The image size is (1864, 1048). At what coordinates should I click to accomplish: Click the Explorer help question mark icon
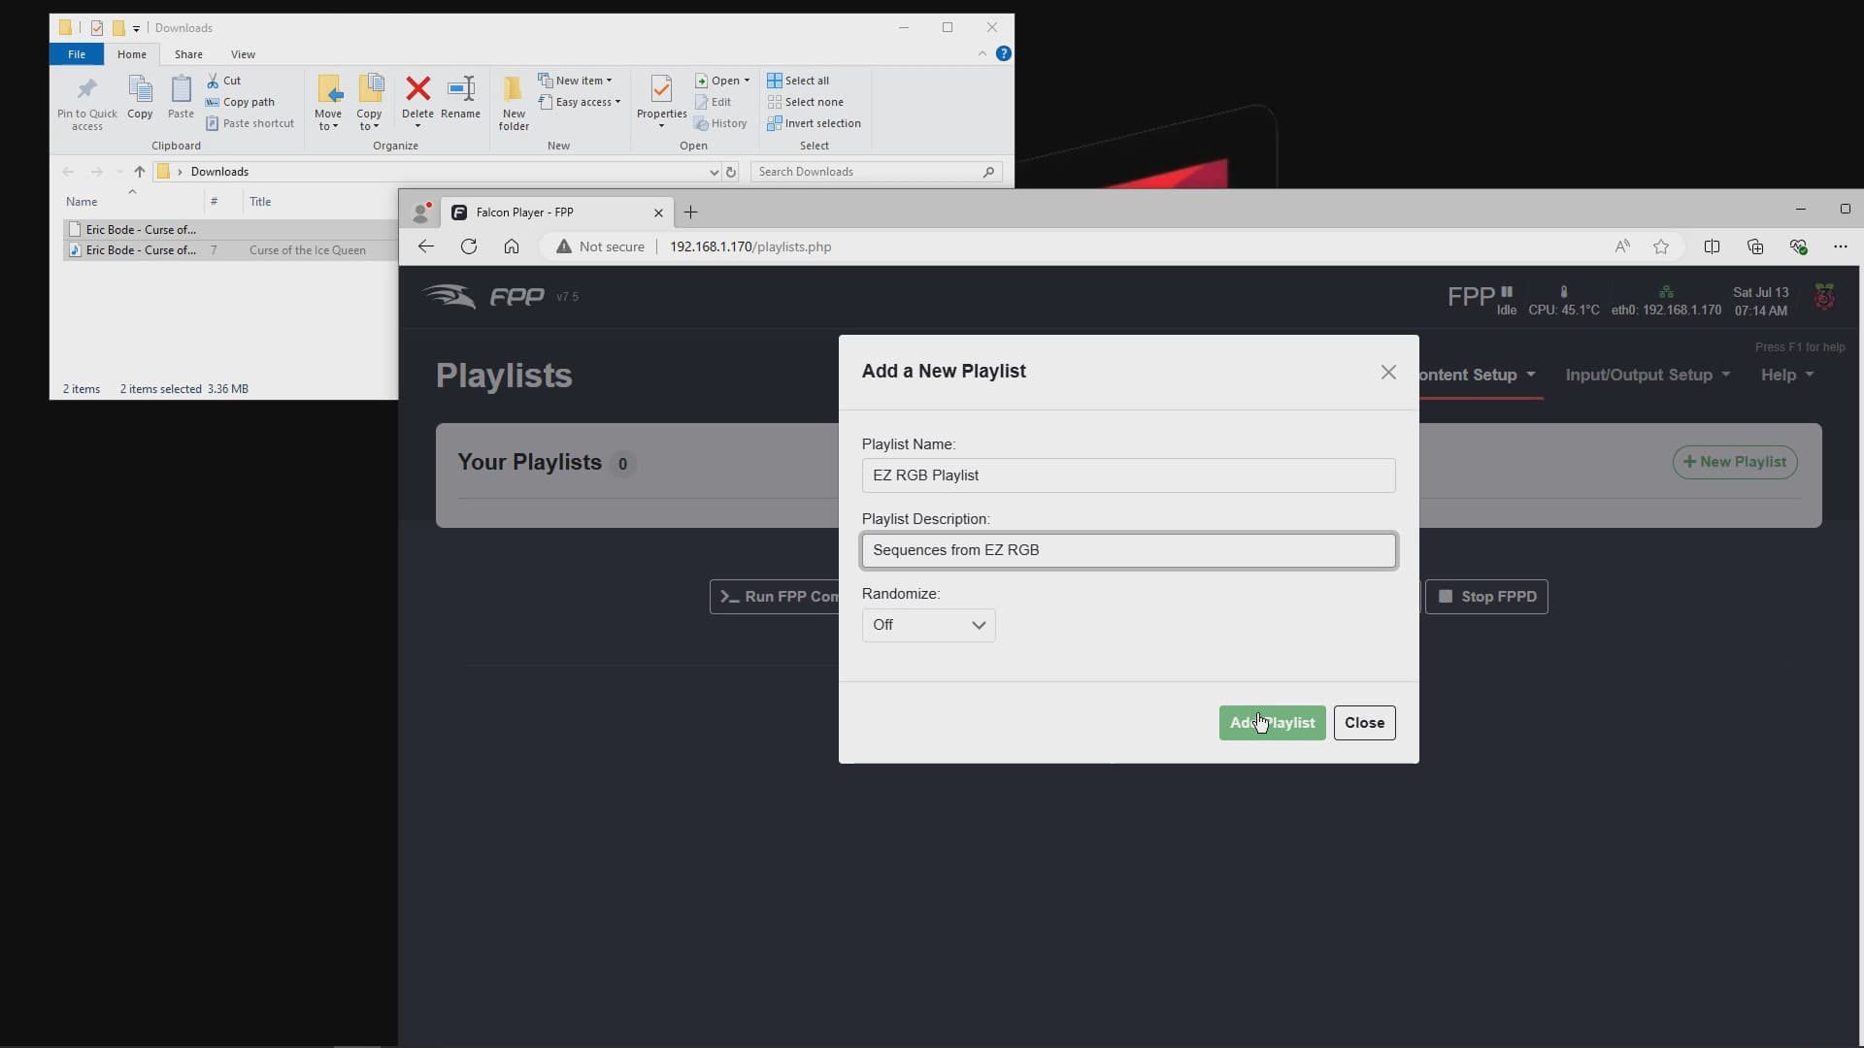pyautogui.click(x=1004, y=53)
